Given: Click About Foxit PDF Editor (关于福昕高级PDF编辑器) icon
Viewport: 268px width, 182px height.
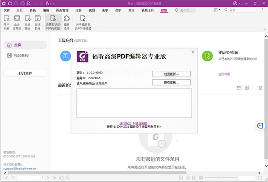Looking at the screenshot, I should 83,23.
